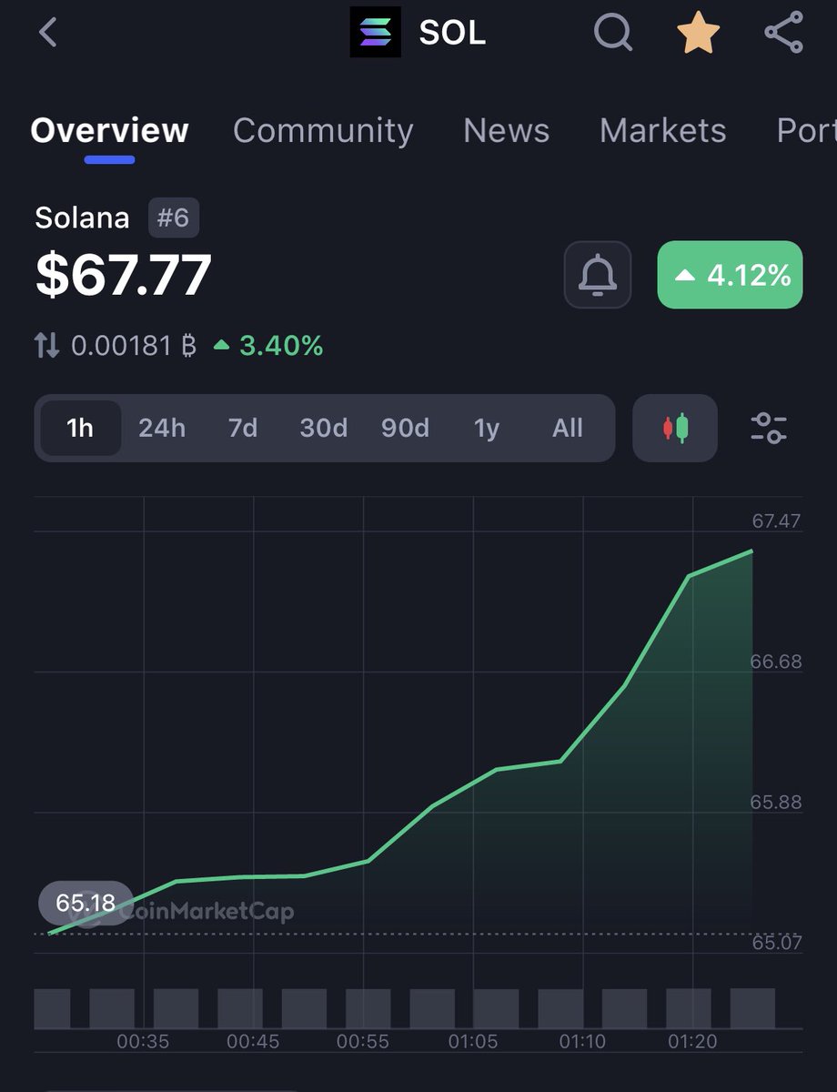
Task: Tap the 65.07 axis label
Action: (x=776, y=943)
